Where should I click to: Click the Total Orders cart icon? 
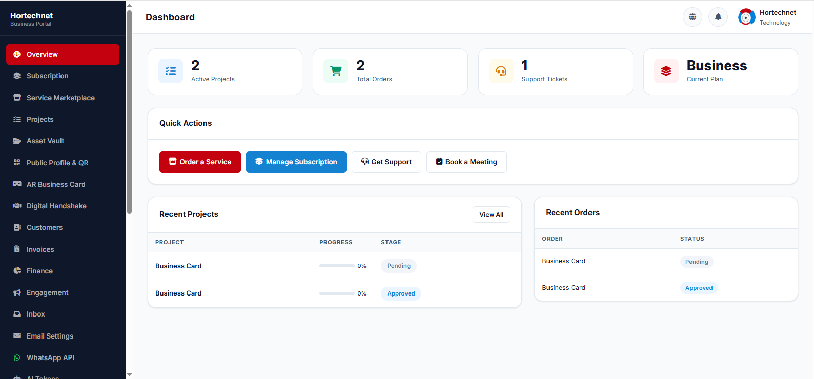click(x=336, y=71)
